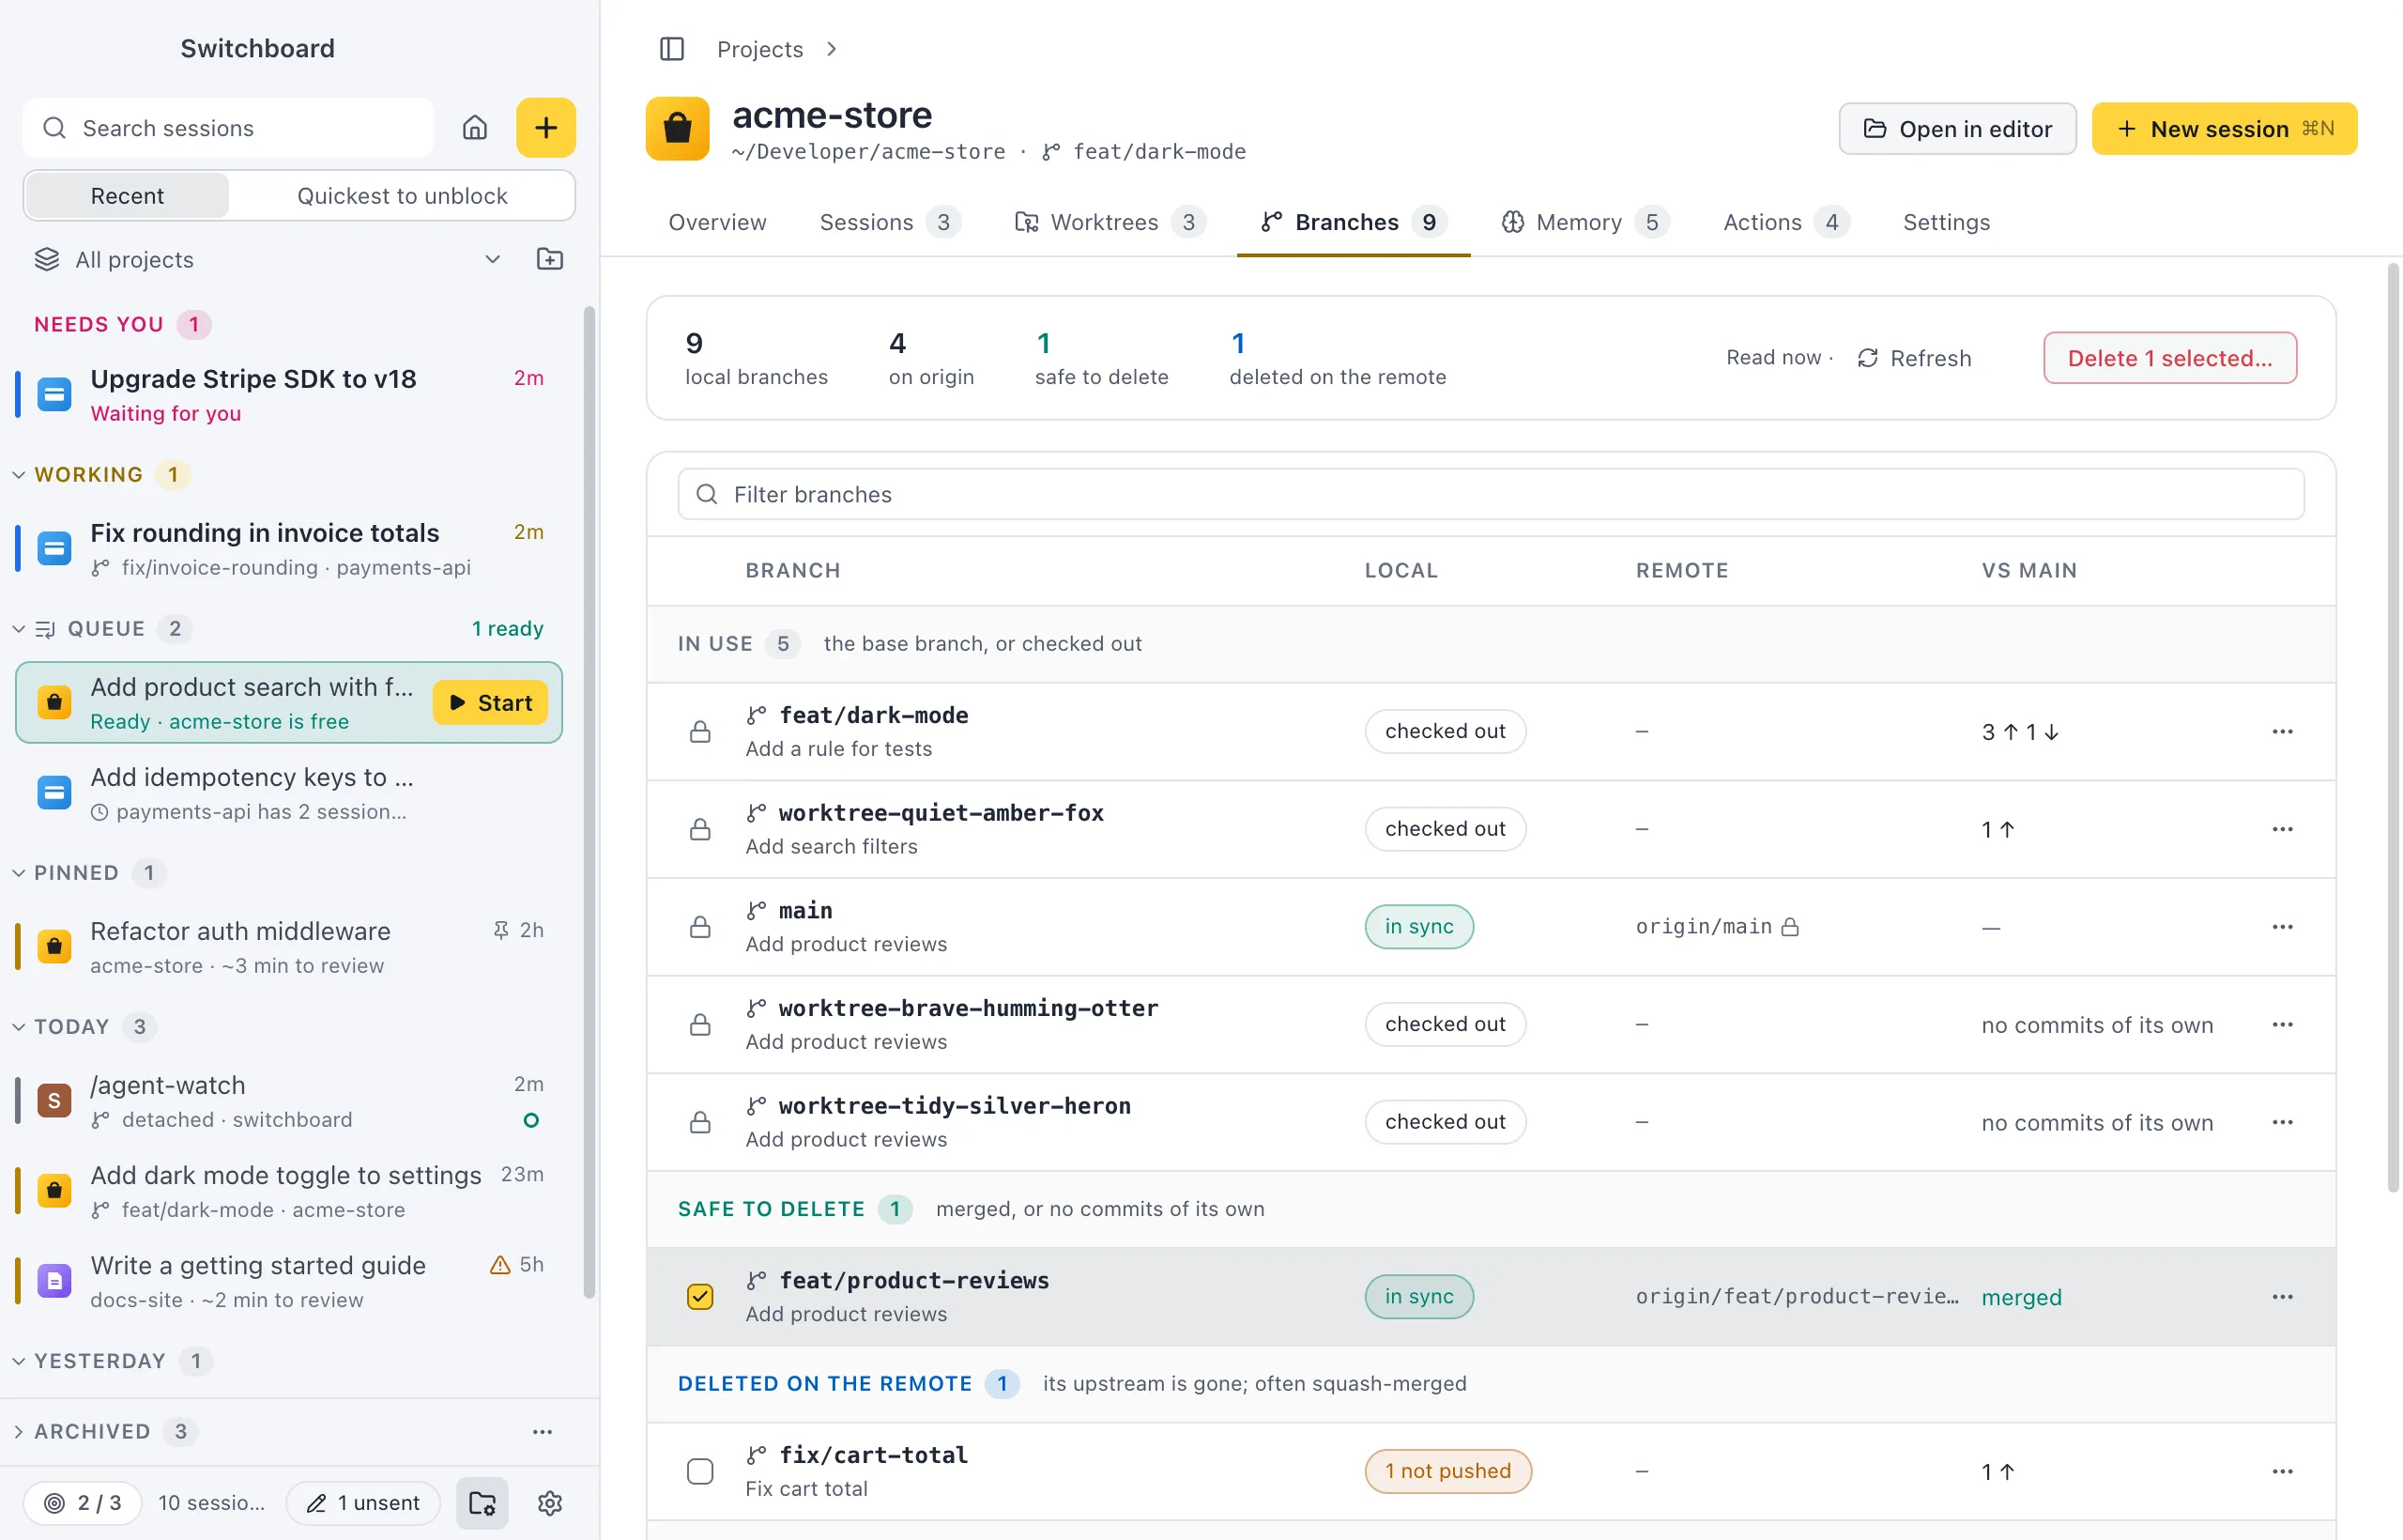Expand the Yesterday section
Viewport: 2403px width, 1540px height.
pyautogui.click(x=18, y=1361)
